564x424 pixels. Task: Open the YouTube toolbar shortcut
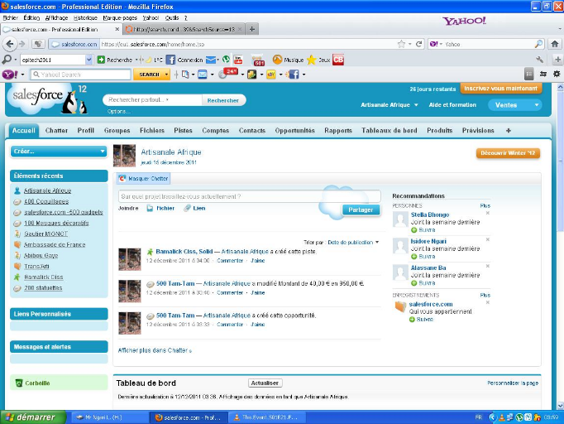point(238,60)
